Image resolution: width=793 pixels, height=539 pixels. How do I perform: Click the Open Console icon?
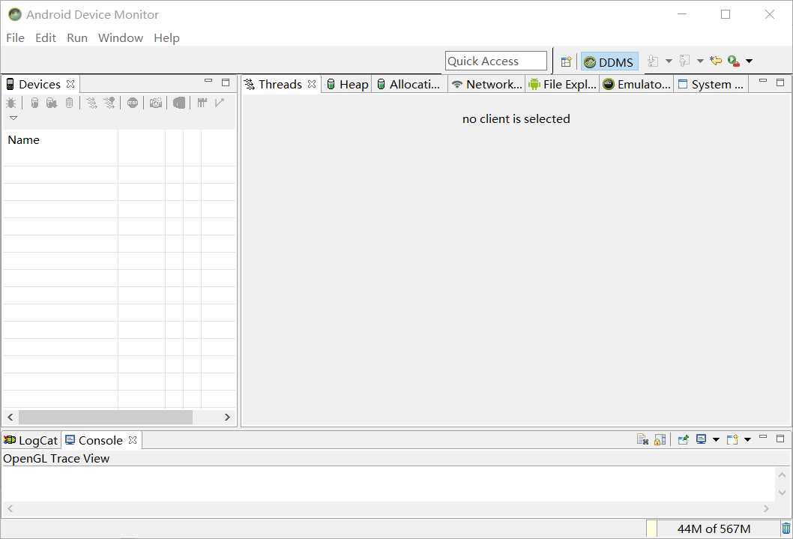pyautogui.click(x=732, y=439)
